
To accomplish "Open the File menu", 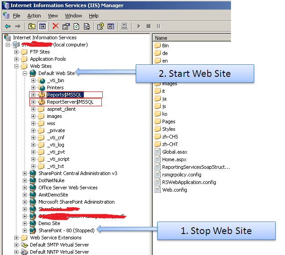I will point(17,16).
